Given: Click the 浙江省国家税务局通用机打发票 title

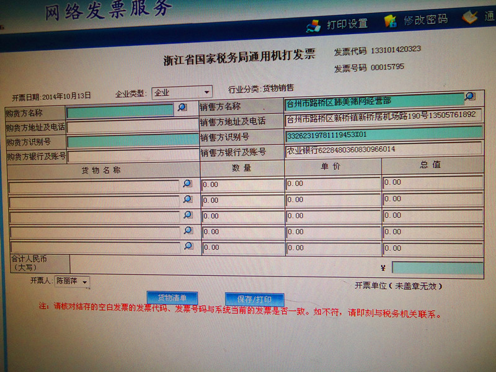Looking at the screenshot, I should [239, 57].
